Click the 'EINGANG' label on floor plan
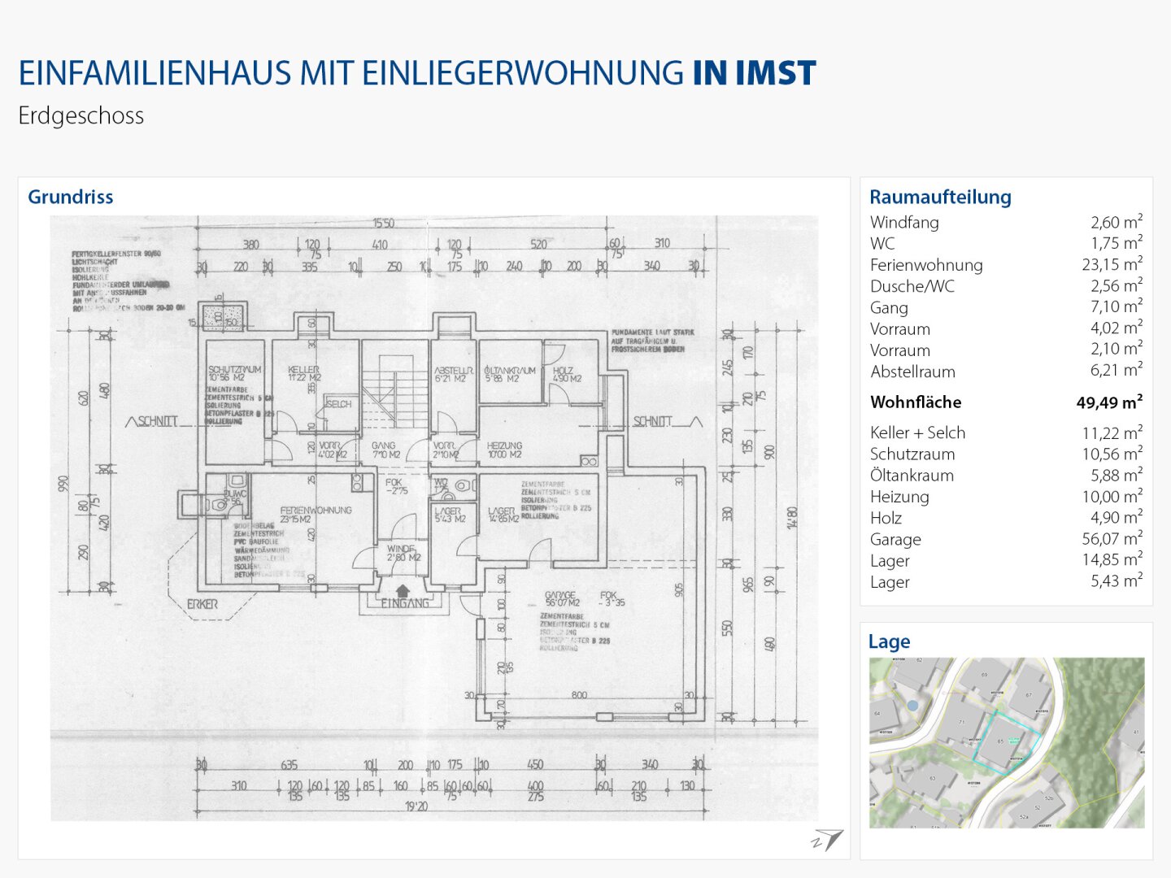The width and height of the screenshot is (1171, 878). coord(404,603)
